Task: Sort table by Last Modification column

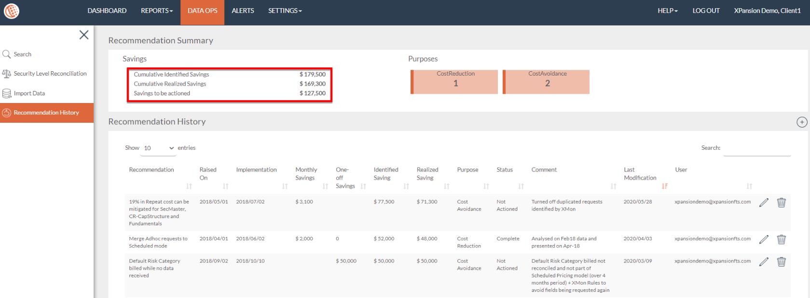Action: point(664,186)
